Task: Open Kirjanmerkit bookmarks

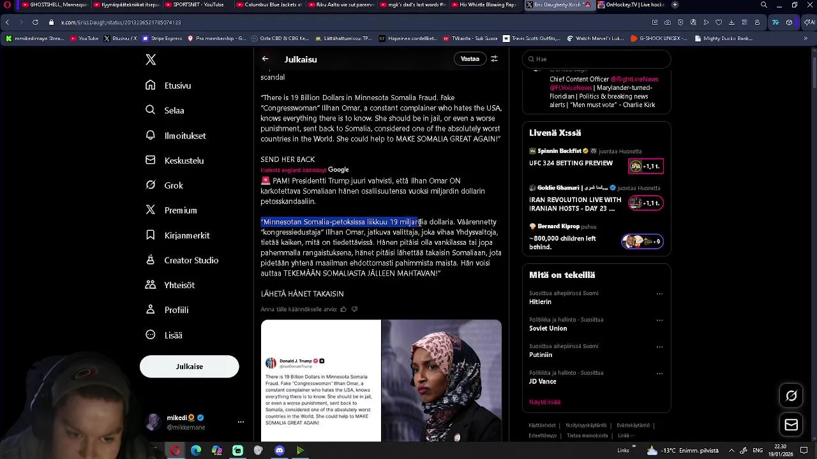Action: (x=177, y=235)
